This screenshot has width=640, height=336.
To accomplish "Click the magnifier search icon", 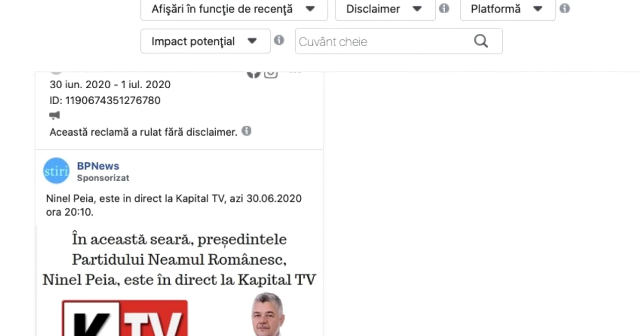I will pos(481,41).
